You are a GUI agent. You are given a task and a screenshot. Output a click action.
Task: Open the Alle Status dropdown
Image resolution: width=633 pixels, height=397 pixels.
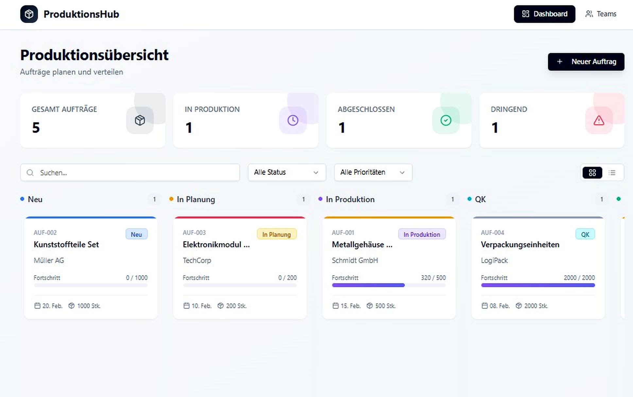coord(286,172)
